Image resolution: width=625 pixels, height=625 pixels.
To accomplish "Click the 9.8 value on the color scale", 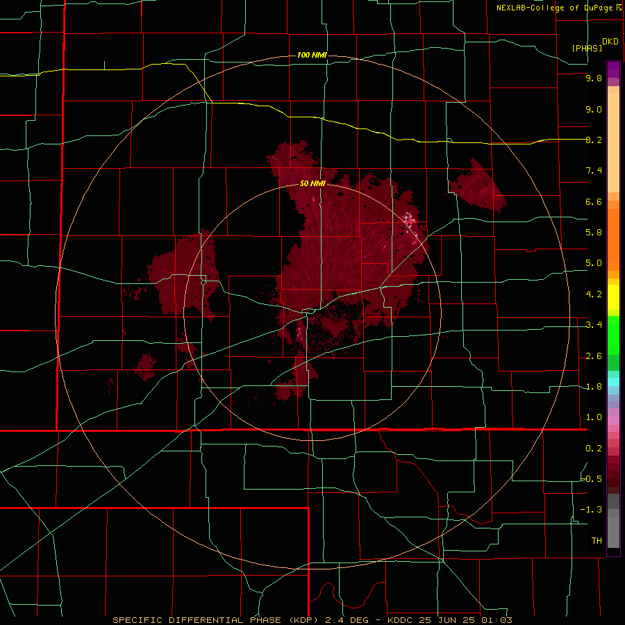I will pyautogui.click(x=594, y=78).
